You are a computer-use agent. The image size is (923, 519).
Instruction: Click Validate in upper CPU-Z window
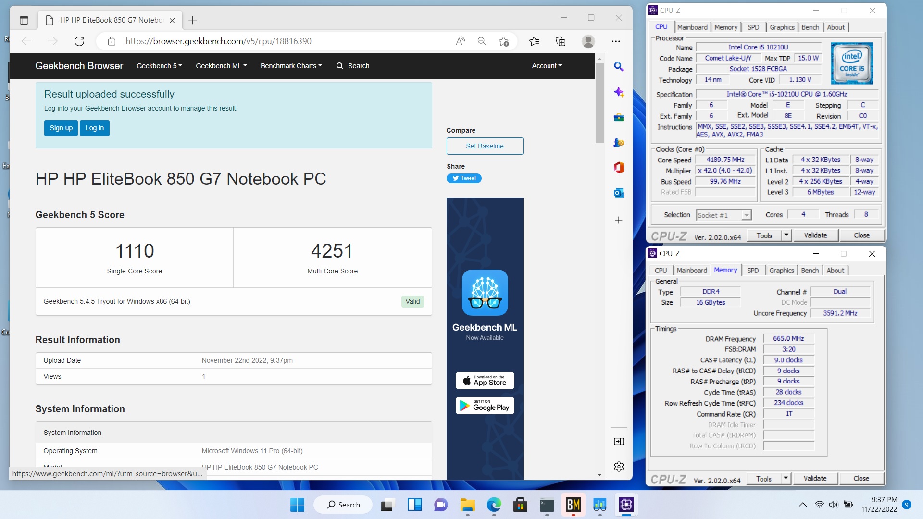[x=815, y=235]
